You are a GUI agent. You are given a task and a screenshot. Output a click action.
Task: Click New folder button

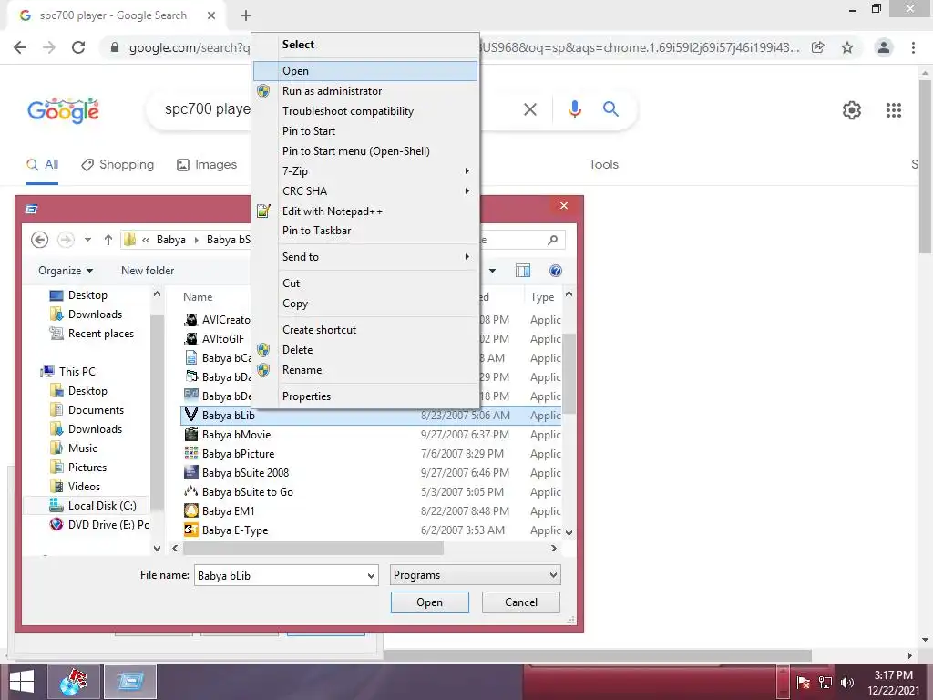pyautogui.click(x=148, y=271)
